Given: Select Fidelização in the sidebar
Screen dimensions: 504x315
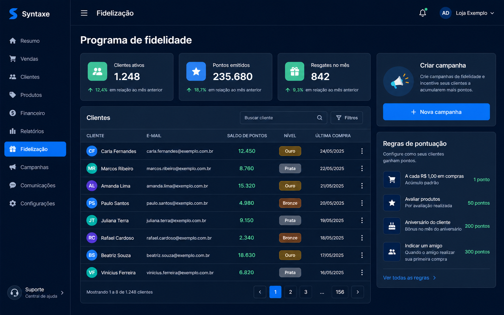Looking at the screenshot, I should (35, 149).
